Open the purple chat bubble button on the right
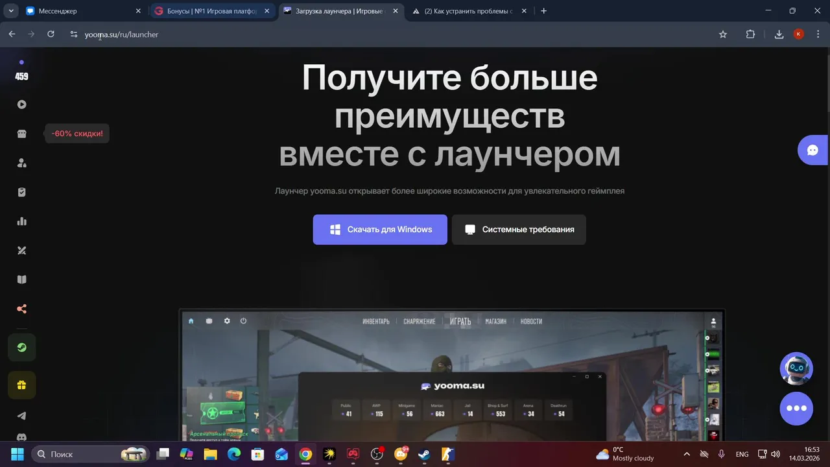Viewport: 830px width, 467px height. [812, 150]
